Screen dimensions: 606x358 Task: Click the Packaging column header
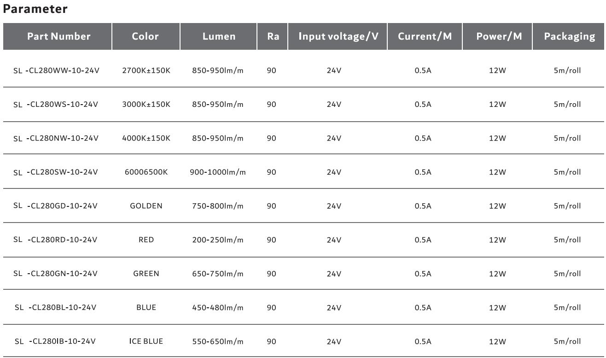(x=569, y=36)
